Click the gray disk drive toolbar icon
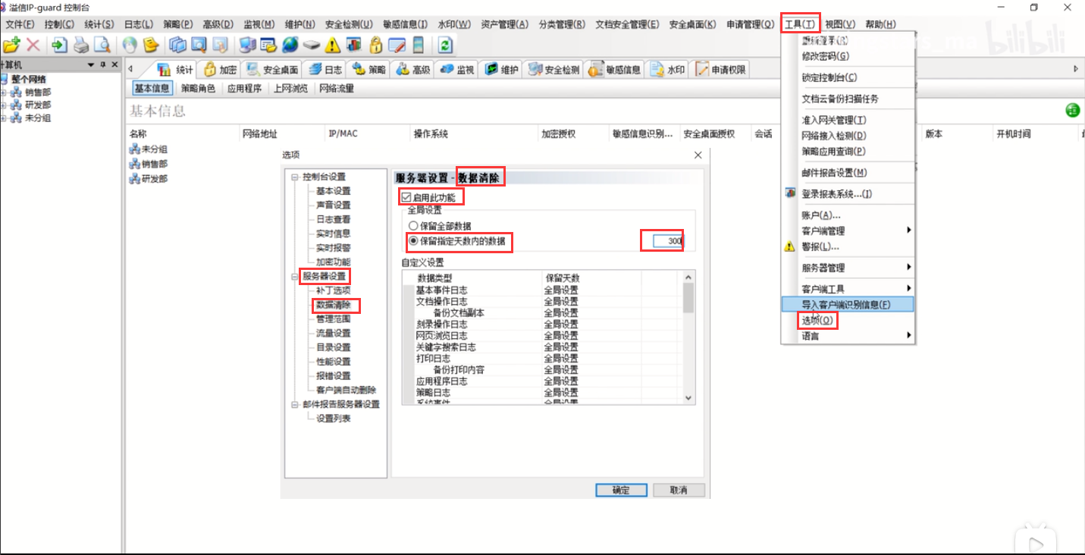The height and width of the screenshot is (555, 1085). pyautogui.click(x=310, y=45)
